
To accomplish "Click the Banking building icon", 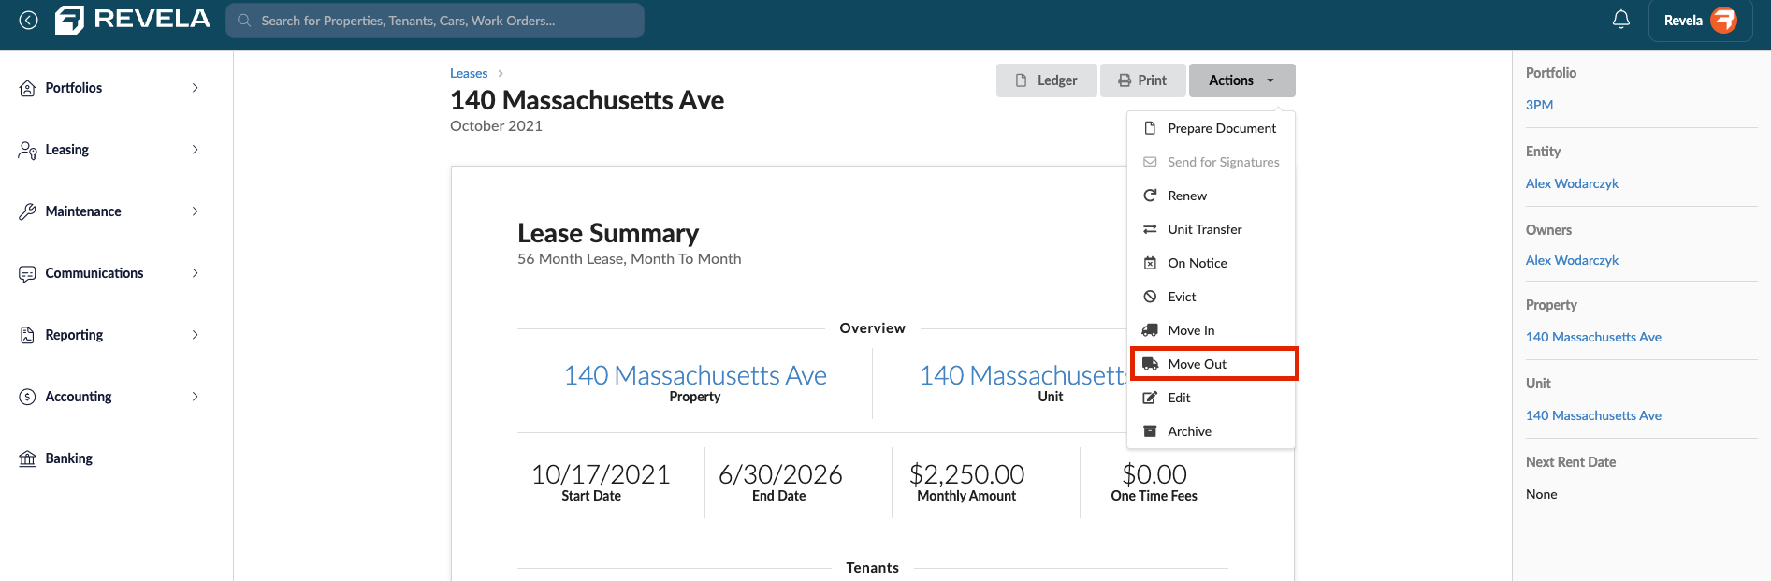I will point(28,458).
